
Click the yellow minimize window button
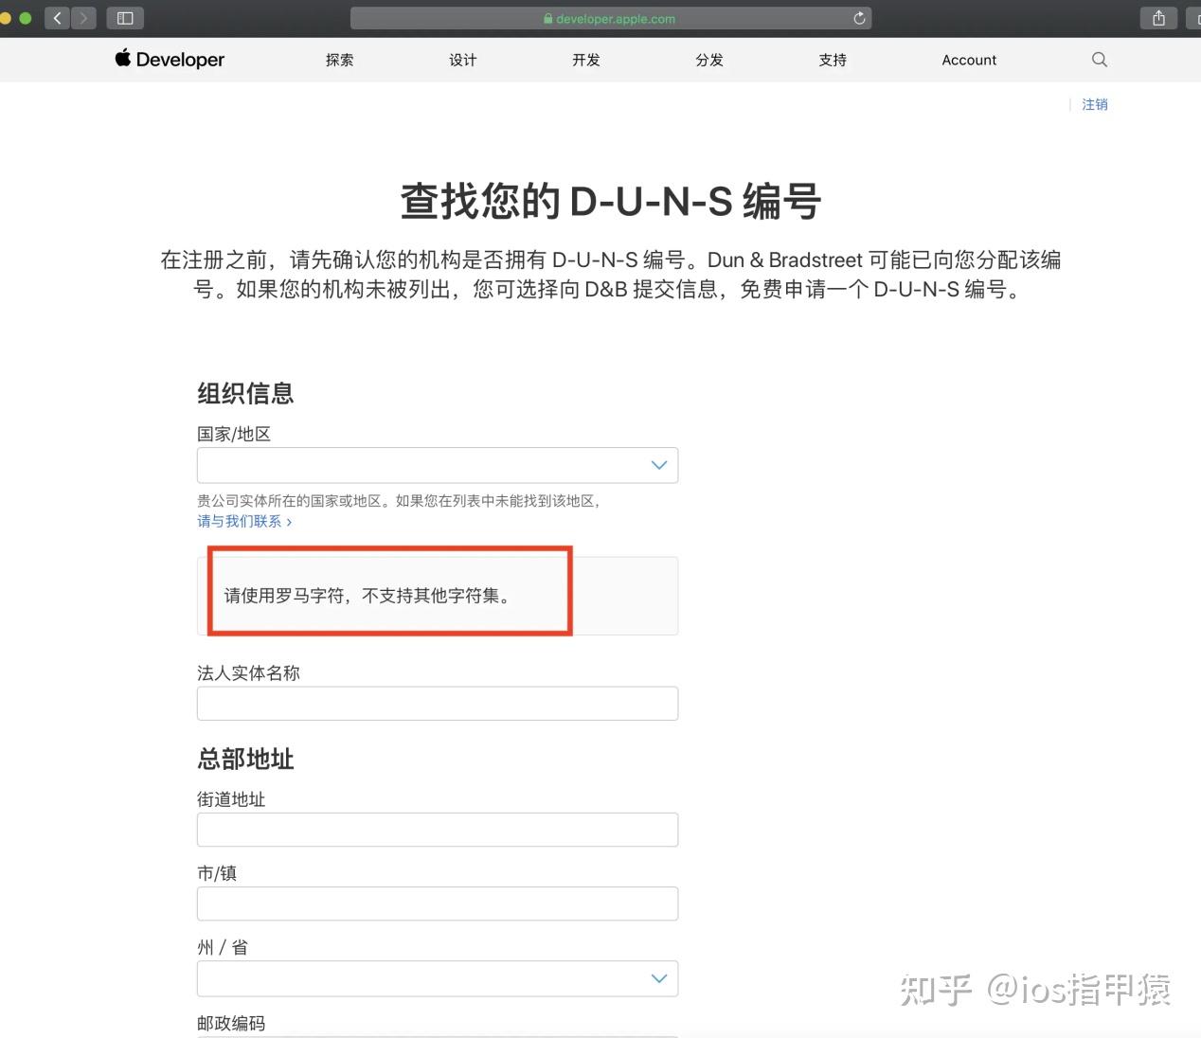coord(6,18)
